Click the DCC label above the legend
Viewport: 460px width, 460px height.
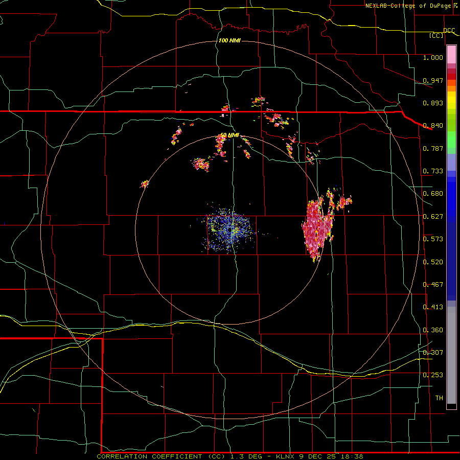[x=449, y=31]
